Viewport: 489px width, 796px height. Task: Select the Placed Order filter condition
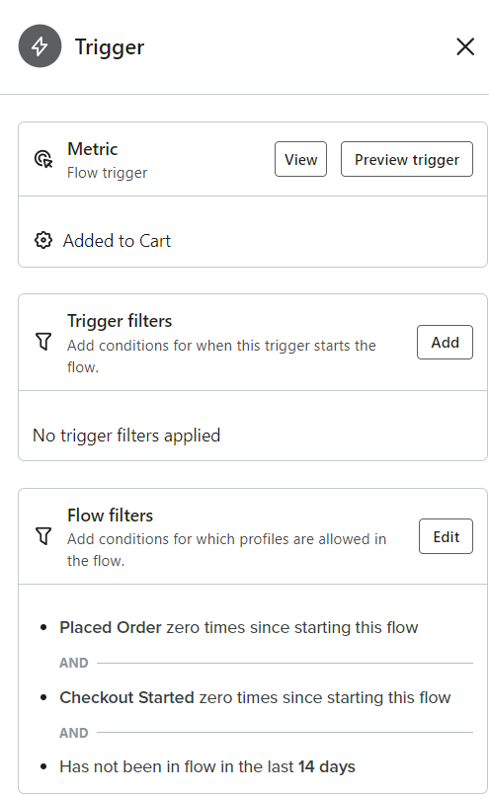pos(239,627)
